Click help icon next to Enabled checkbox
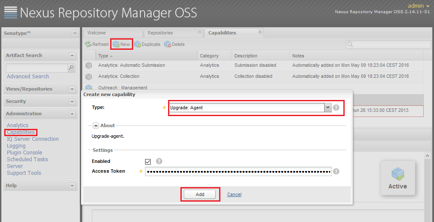This screenshot has width=434, height=222. [x=159, y=161]
